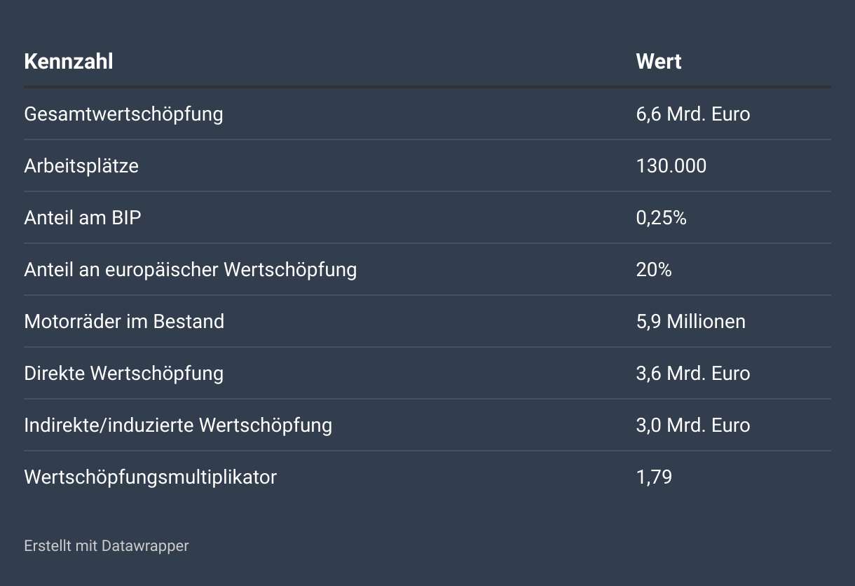The width and height of the screenshot is (855, 586).
Task: Click the 130.000 value cell
Action: pyautogui.click(x=671, y=165)
